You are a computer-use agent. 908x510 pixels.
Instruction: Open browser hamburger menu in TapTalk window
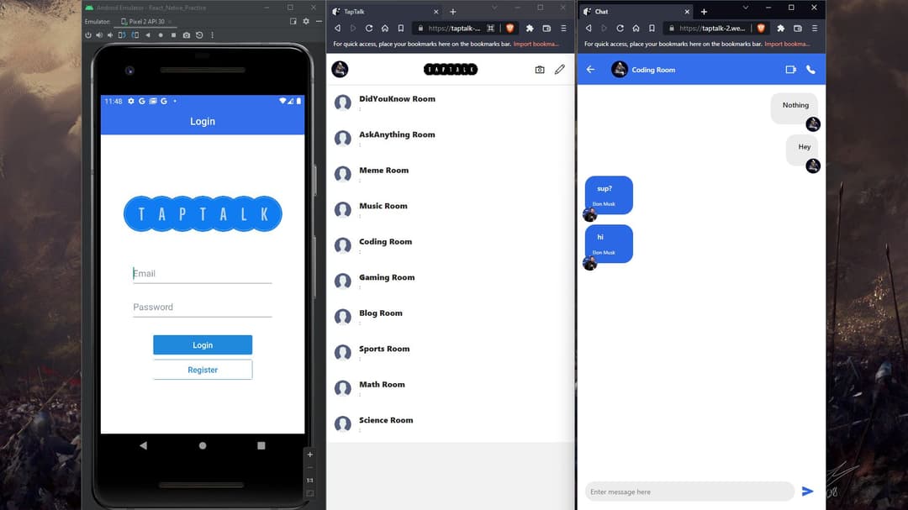tap(563, 28)
